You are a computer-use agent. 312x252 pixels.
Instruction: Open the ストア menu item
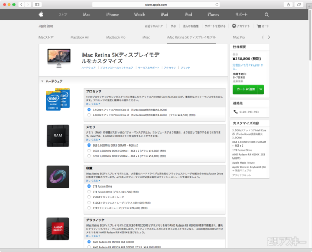click(x=63, y=15)
